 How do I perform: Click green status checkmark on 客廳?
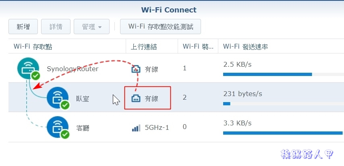click(x=65, y=134)
